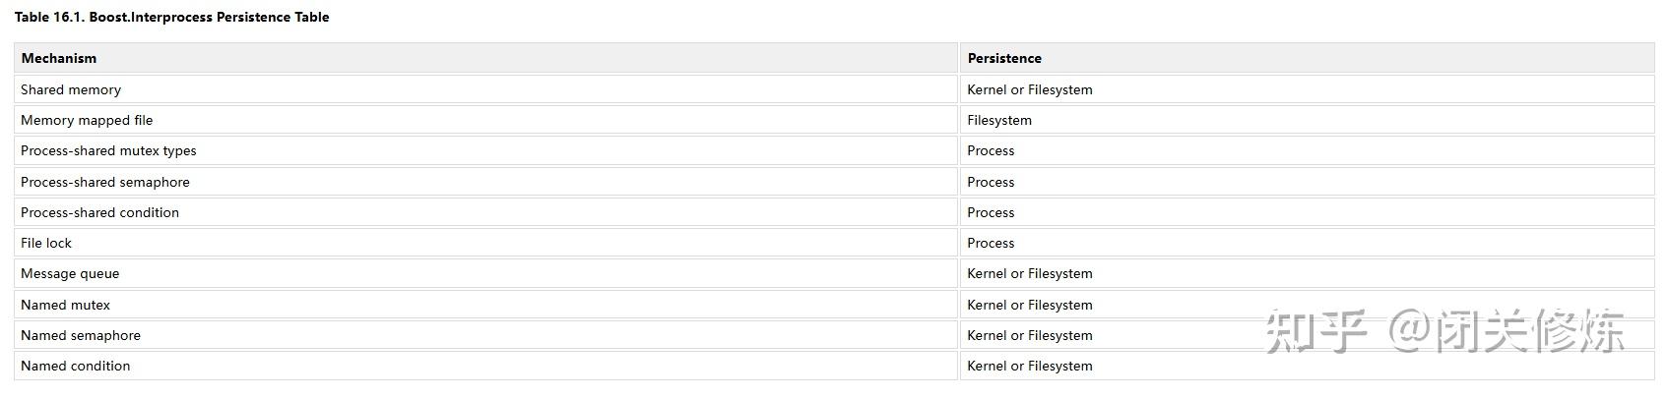The image size is (1667, 398).
Task: Click the 'Process-shared semaphore' cell
Action: click(x=105, y=182)
